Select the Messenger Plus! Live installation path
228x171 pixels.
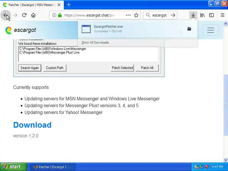tap(49, 52)
